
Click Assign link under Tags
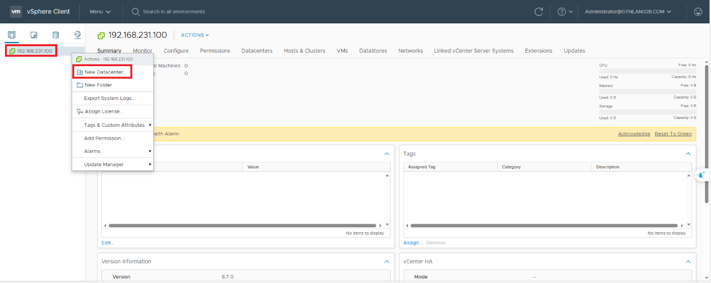click(413, 243)
